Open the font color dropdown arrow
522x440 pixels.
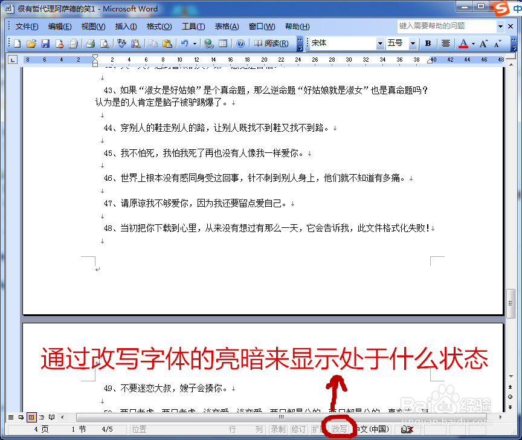coord(473,44)
